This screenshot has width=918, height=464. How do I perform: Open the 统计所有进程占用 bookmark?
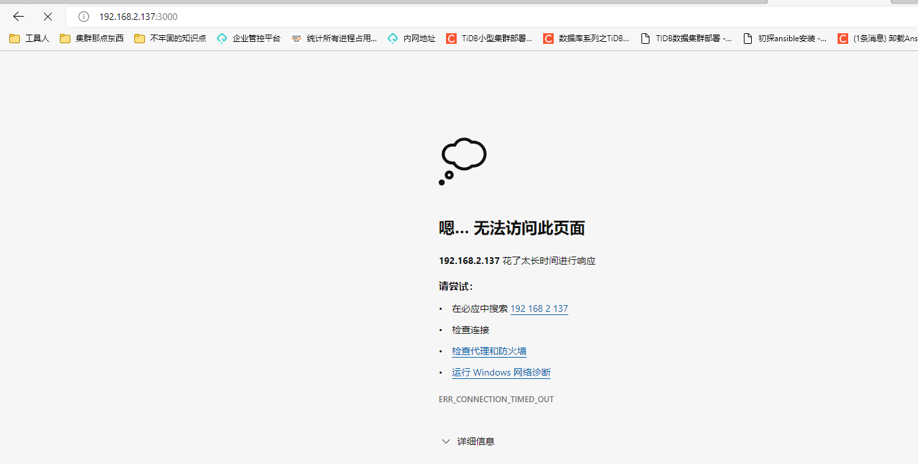[334, 39]
